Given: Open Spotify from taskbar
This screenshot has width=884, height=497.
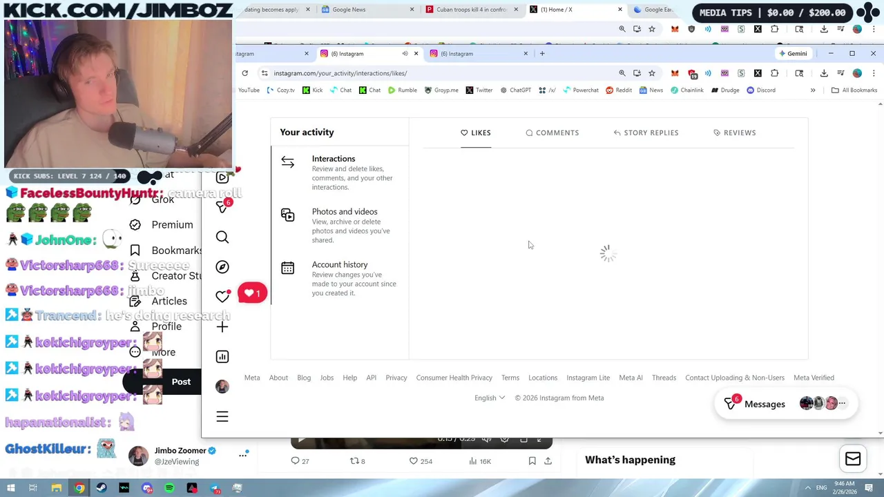Looking at the screenshot, I should pyautogui.click(x=169, y=488).
